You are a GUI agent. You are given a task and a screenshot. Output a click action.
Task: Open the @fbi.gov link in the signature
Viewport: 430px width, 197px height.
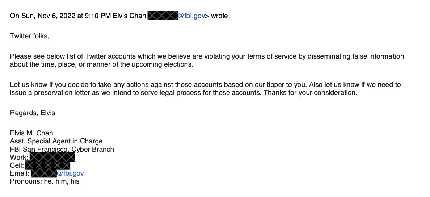(70, 173)
